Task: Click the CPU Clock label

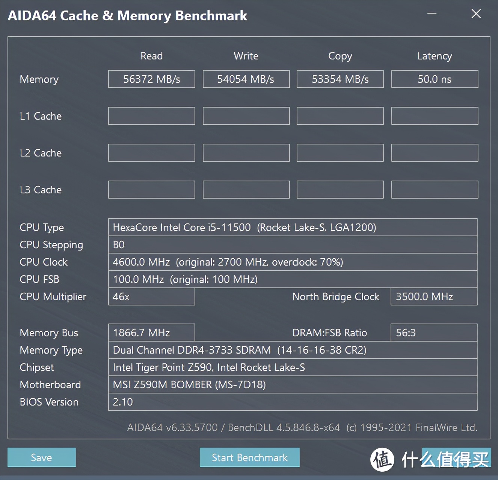Action: [44, 262]
